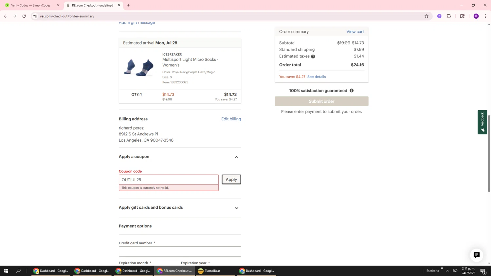Screen dimensions: 491x276
Task: Click the billing name richard perez
Action: pyautogui.click(x=131, y=128)
